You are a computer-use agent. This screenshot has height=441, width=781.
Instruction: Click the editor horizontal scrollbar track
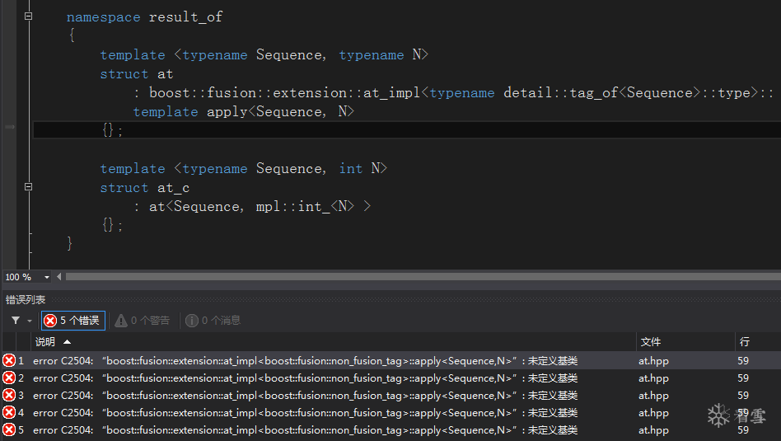pyautogui.click(x=412, y=277)
